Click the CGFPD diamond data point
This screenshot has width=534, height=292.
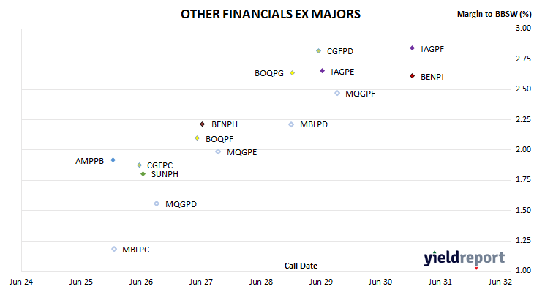point(318,51)
